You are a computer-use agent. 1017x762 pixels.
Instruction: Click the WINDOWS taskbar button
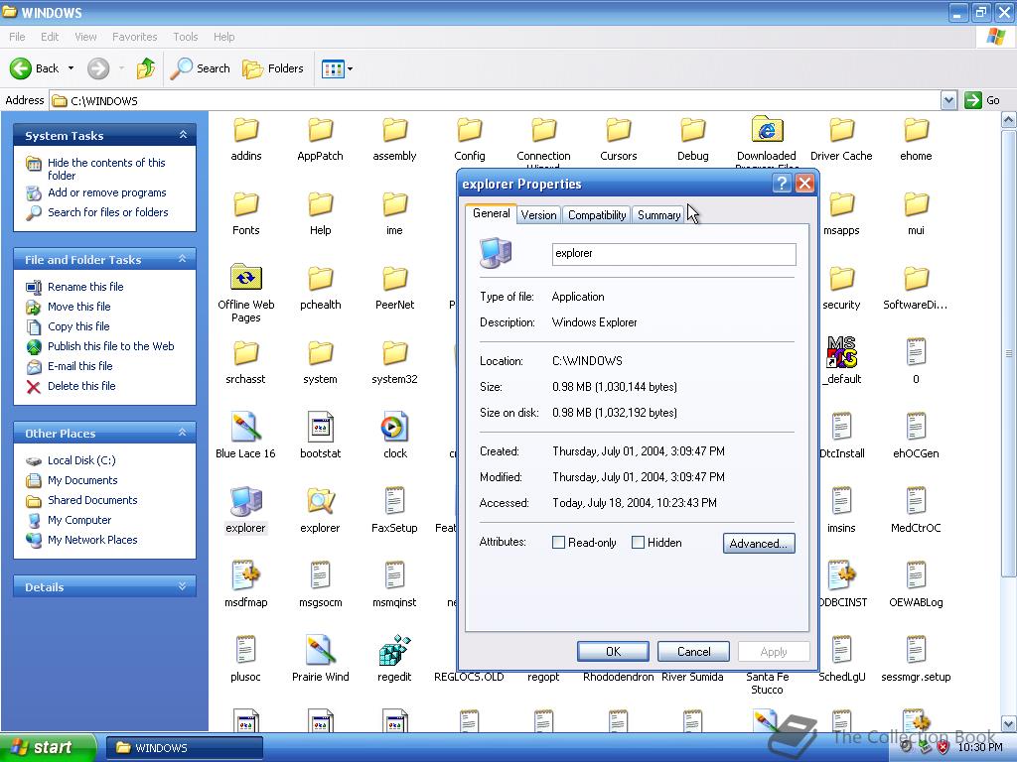[184, 748]
